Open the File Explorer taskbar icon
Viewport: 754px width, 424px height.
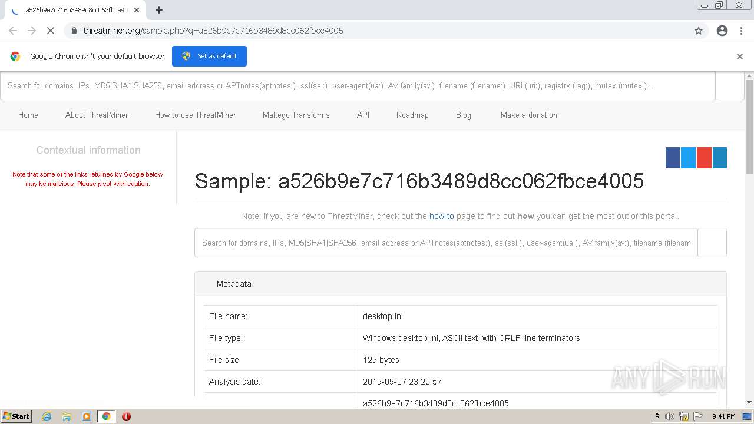point(67,416)
